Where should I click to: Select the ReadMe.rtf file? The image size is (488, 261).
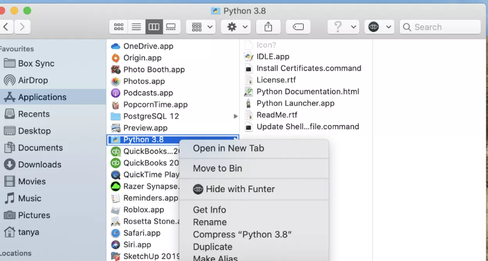point(271,115)
